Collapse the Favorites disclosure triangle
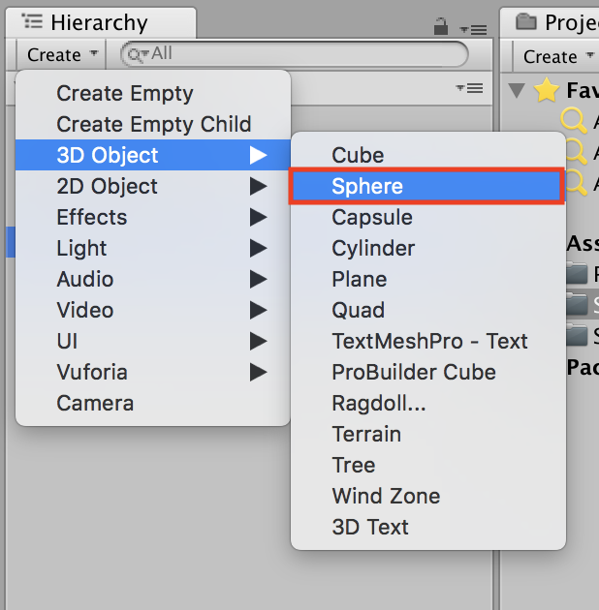 517,91
